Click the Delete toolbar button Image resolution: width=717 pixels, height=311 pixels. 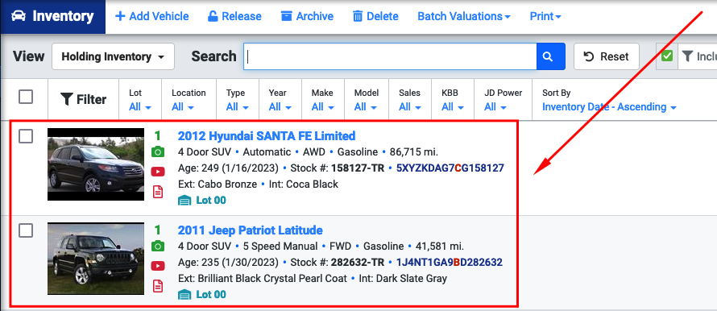(375, 16)
